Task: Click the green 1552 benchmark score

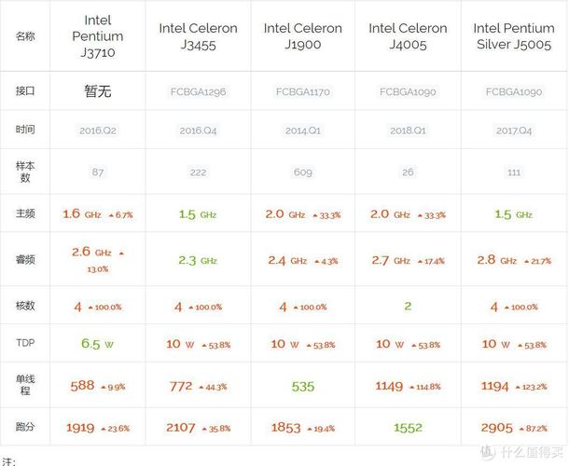Action: pyautogui.click(x=408, y=428)
